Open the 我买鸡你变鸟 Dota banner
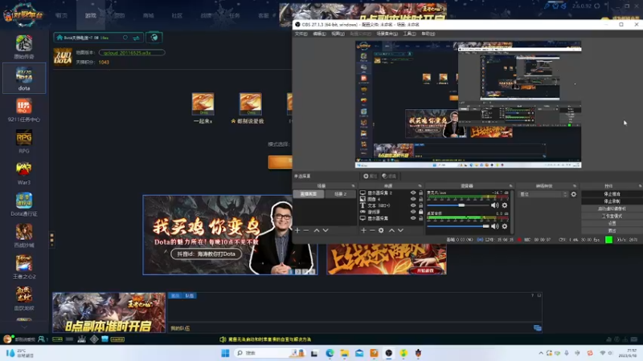643x361 pixels. click(x=230, y=235)
